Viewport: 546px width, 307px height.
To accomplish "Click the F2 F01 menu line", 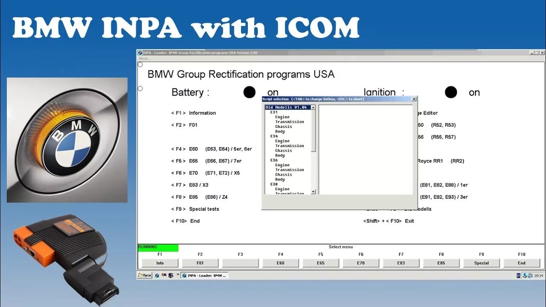I will 184,125.
